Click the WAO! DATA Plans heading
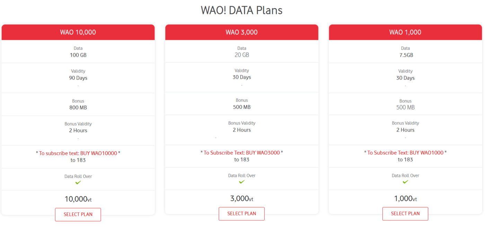The height and width of the screenshot is (228, 485). [x=241, y=10]
